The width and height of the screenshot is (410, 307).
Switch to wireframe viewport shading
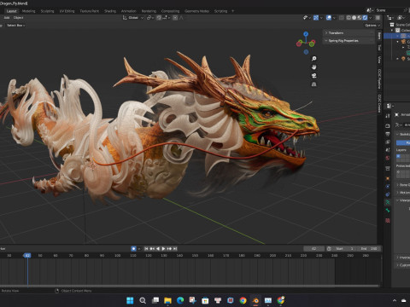[348, 18]
